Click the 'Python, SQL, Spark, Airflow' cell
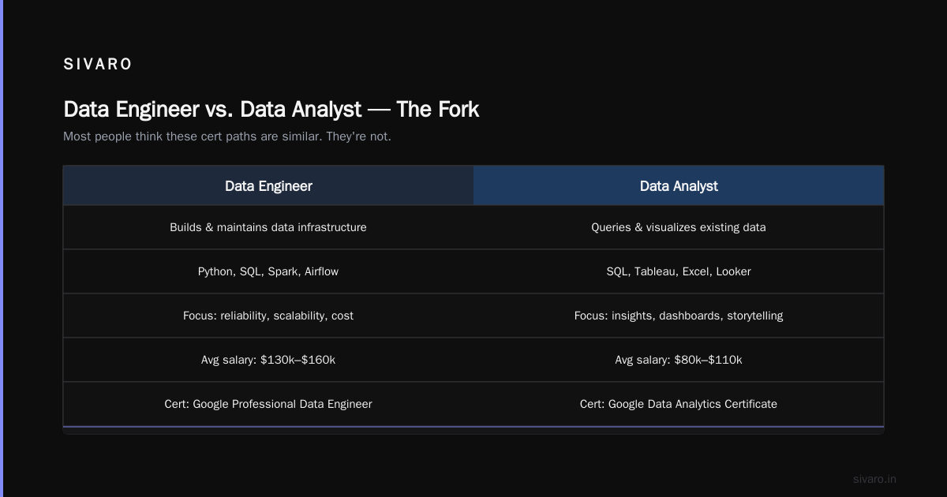Image resolution: width=947 pixels, height=497 pixels. (x=268, y=271)
